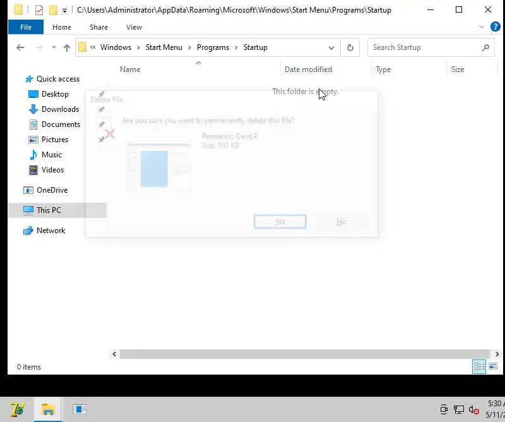Viewport: 505px width, 422px height.
Task: Click the volume muted tray icon
Action: [473, 410]
